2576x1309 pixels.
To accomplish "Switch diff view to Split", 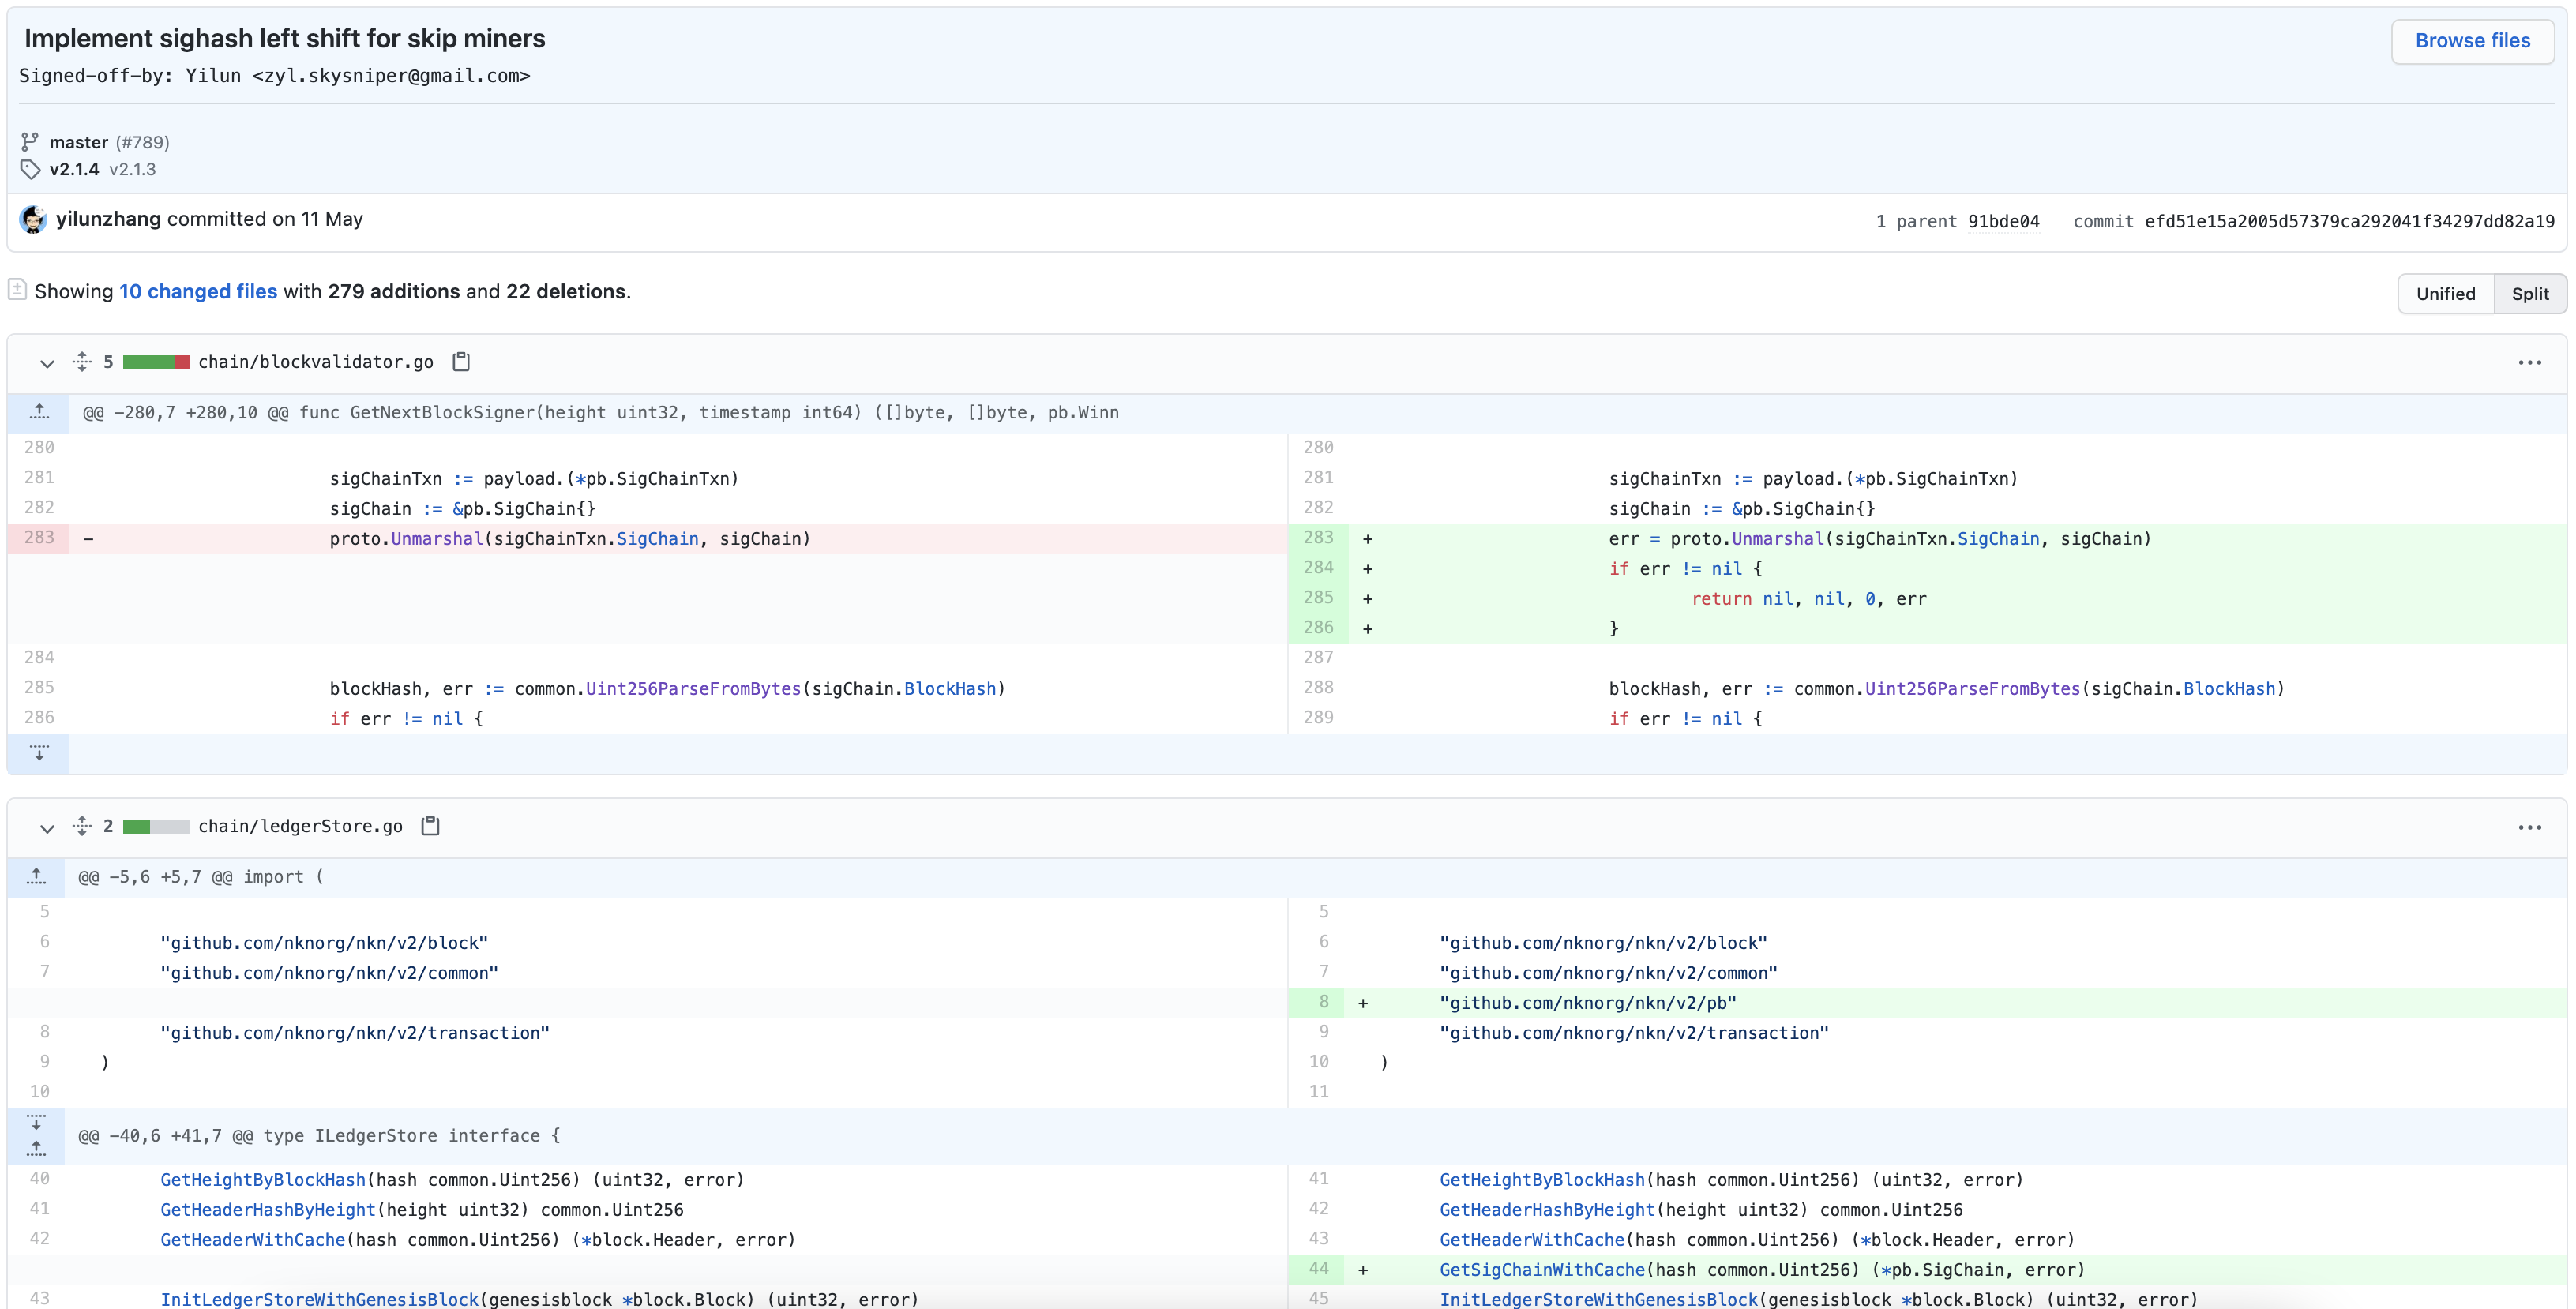I will [2529, 294].
